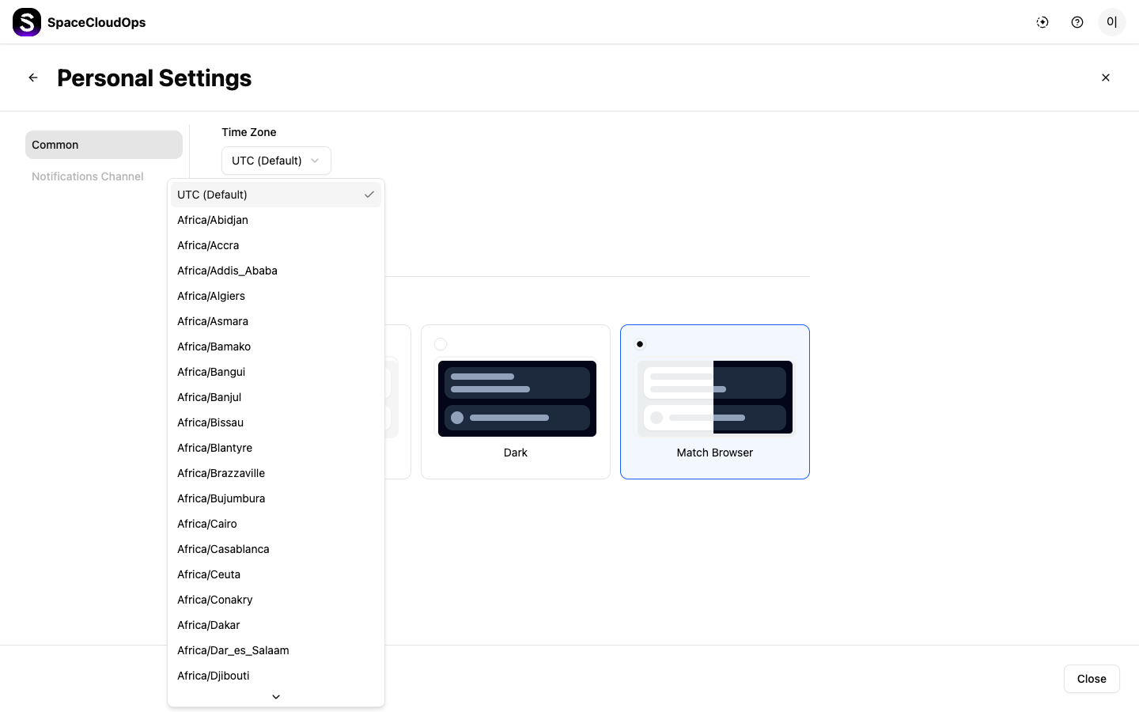Click the circular arrow icon in header

coord(1043,22)
